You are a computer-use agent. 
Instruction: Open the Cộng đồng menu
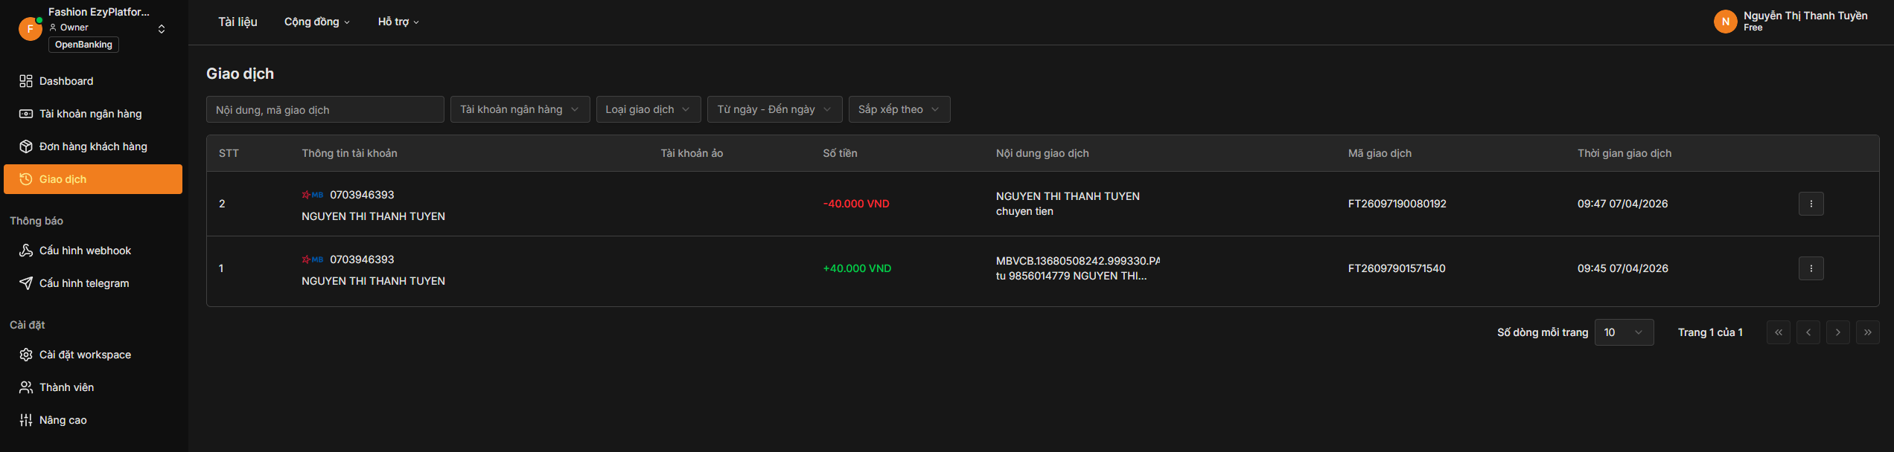tap(316, 22)
